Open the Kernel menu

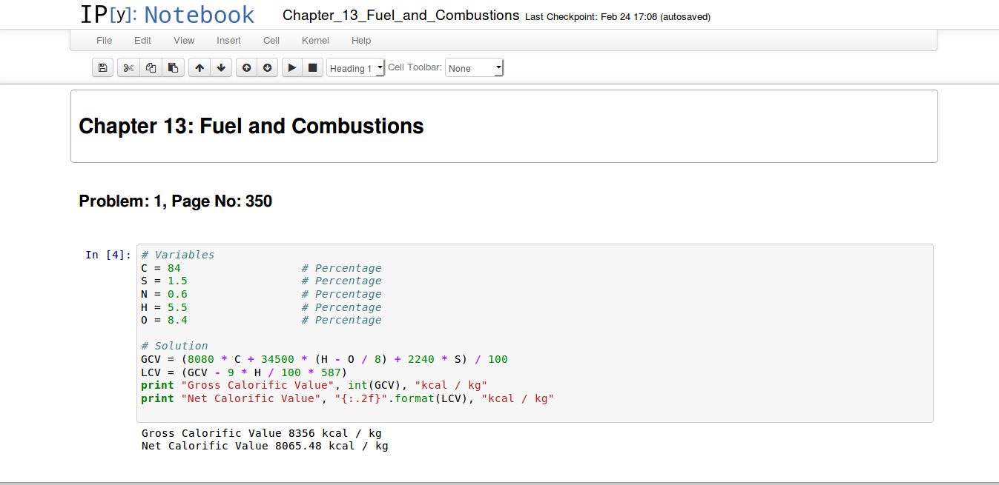tap(315, 41)
